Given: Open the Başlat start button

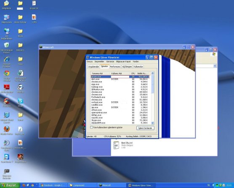Looking at the screenshot, I should pyautogui.click(x=10, y=185).
